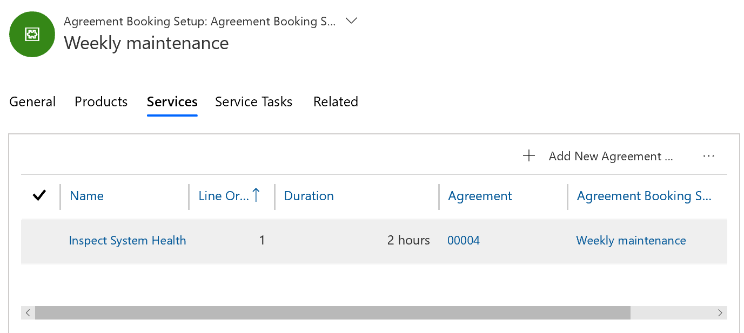Open the Agreement column header menu

[480, 196]
